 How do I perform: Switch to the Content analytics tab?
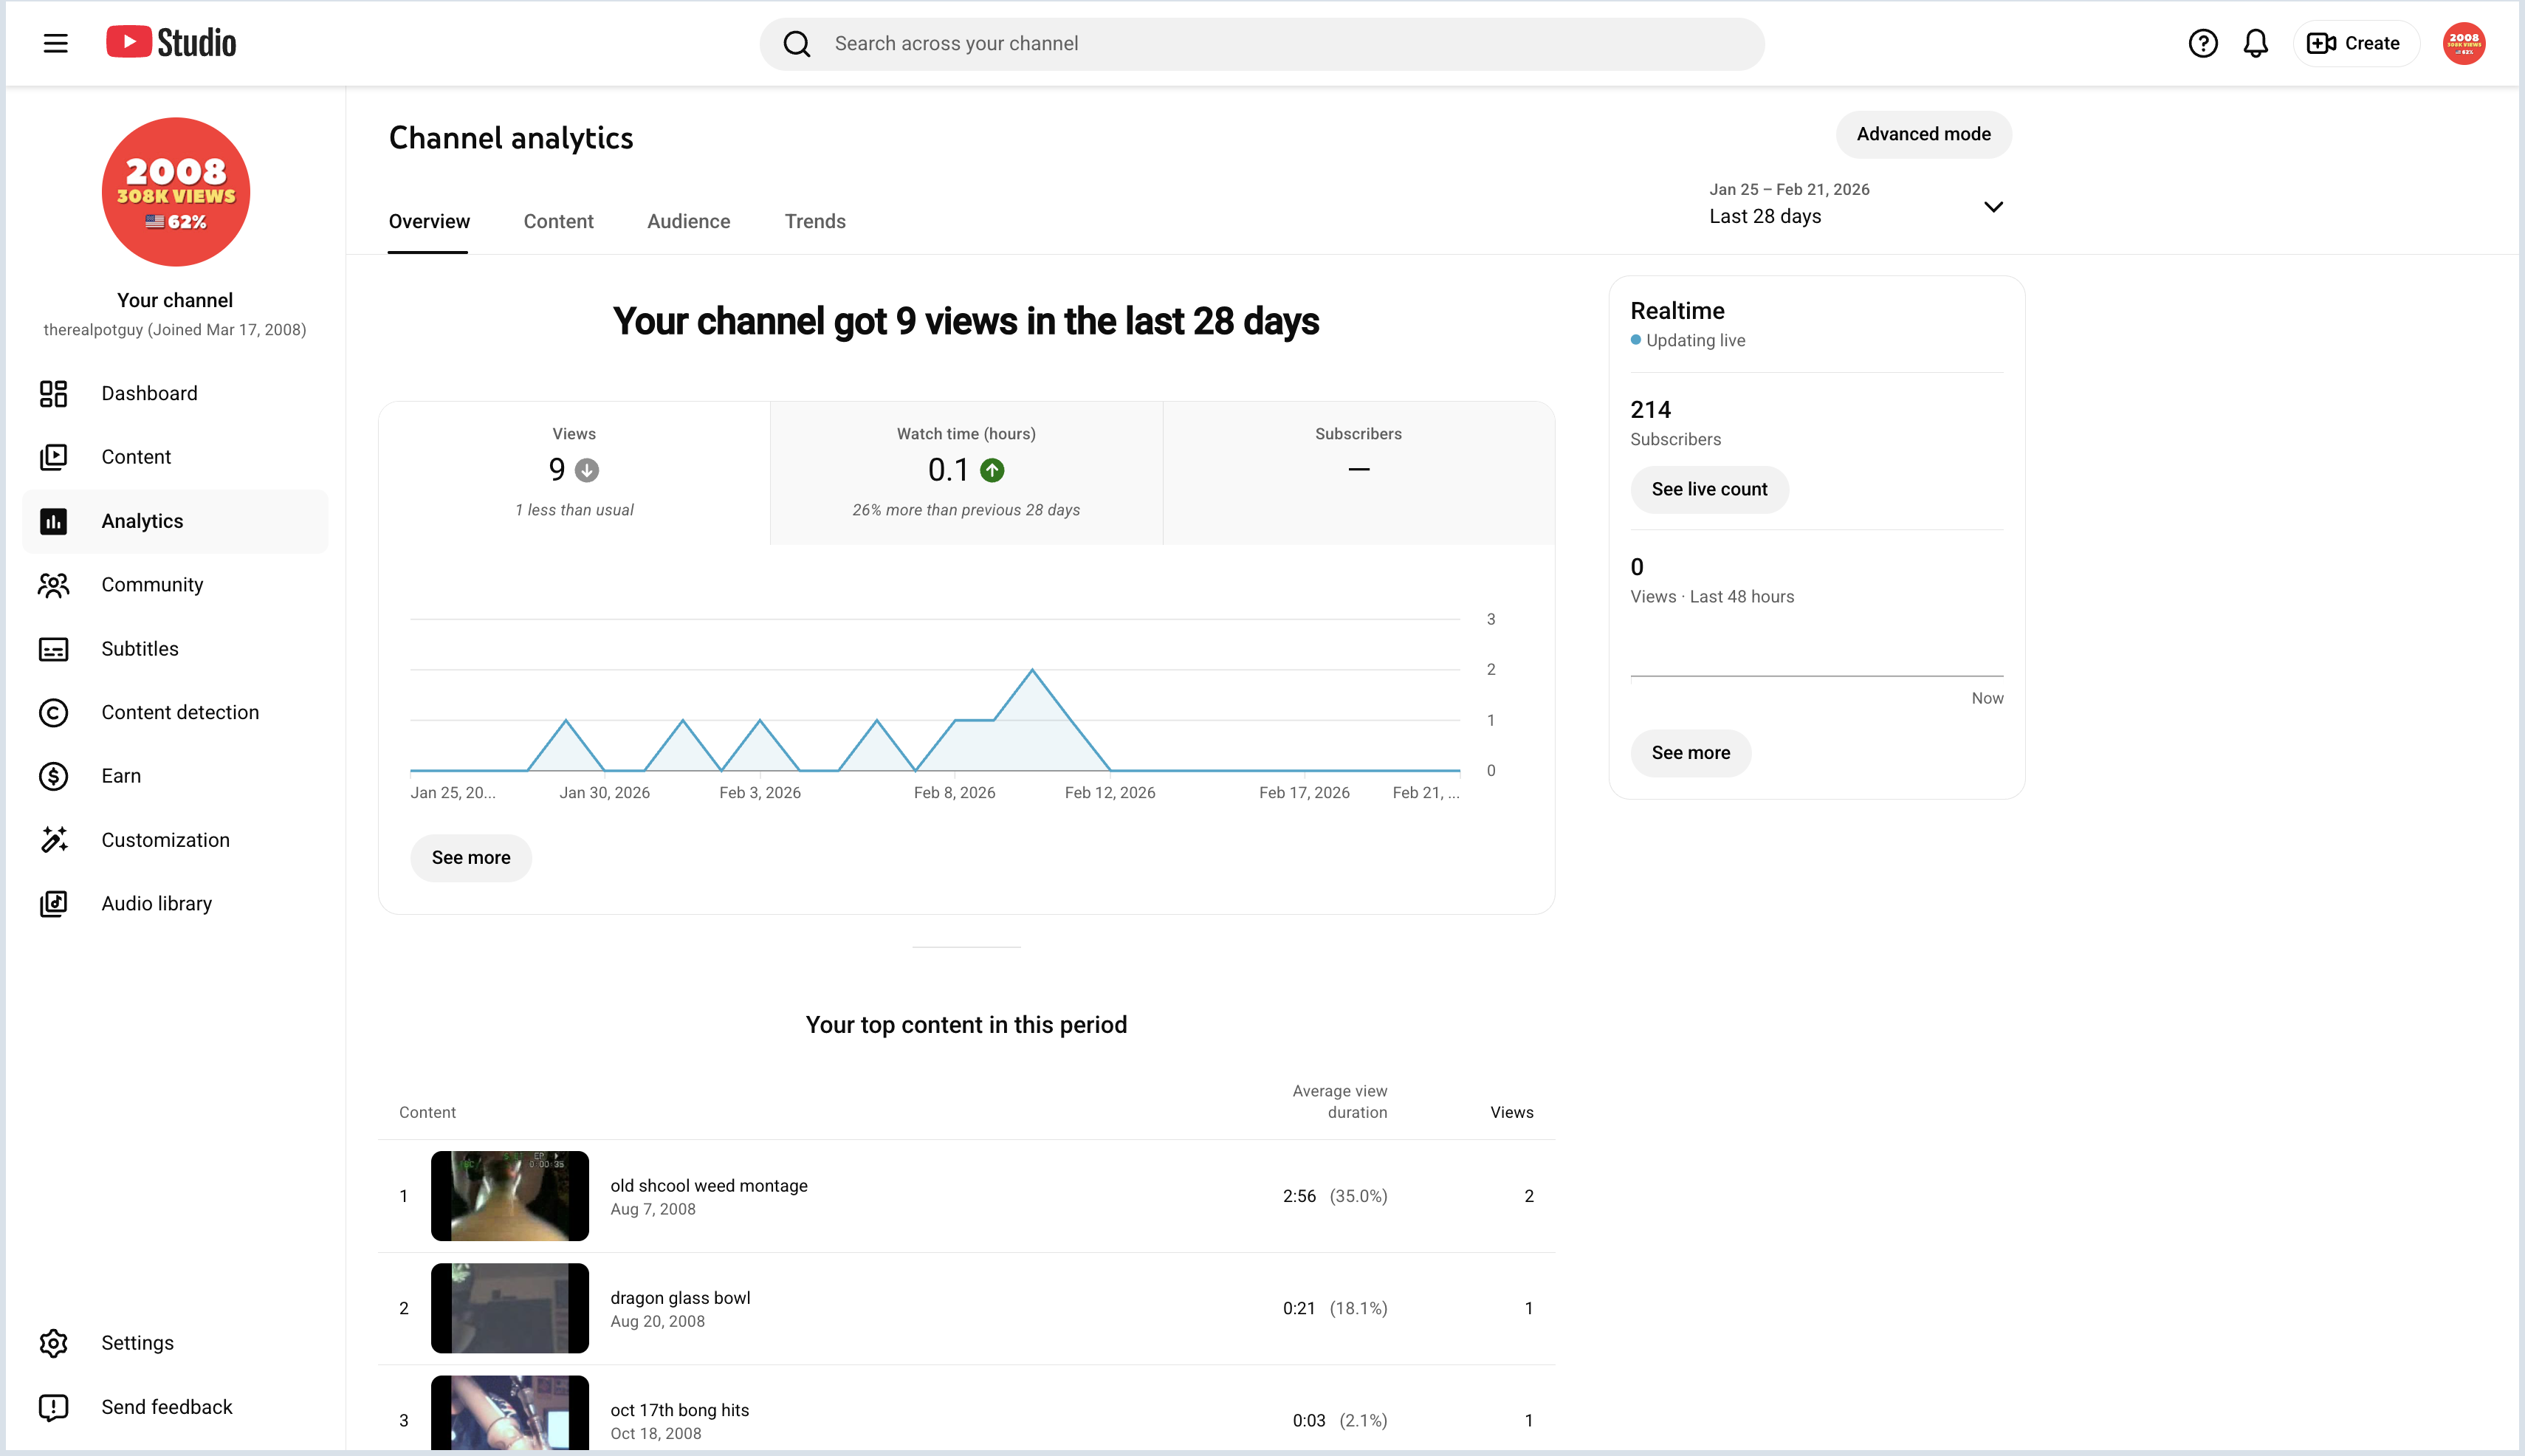coord(558,222)
